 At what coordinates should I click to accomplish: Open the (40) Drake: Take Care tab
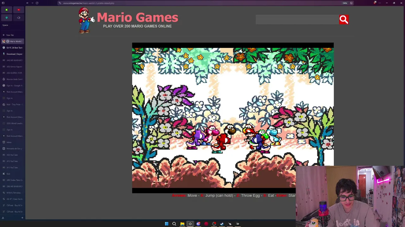point(13,180)
